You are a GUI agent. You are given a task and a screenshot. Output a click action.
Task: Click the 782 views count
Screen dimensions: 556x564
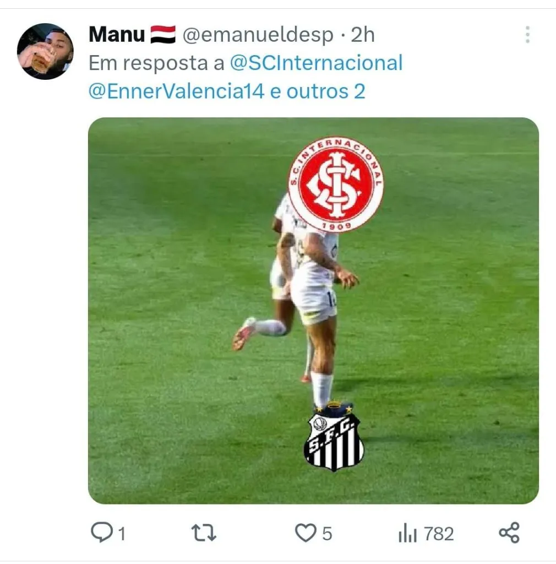click(439, 534)
